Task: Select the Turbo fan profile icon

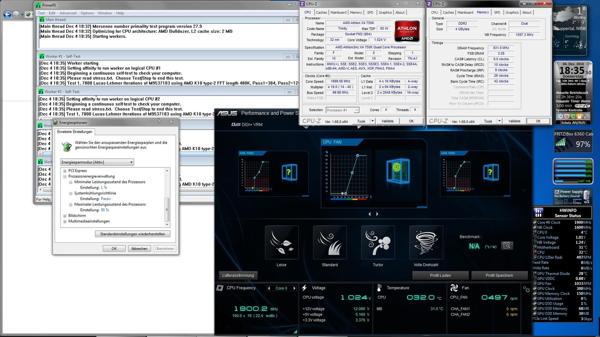Action: [378, 242]
